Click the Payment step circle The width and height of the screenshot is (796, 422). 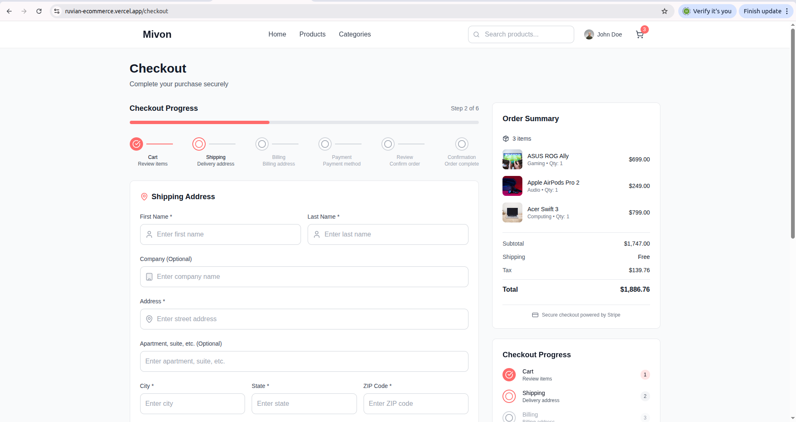coord(325,144)
